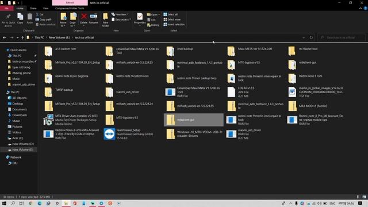
Task: Click Edit in the Open group
Action: pyautogui.click(x=152, y=20)
